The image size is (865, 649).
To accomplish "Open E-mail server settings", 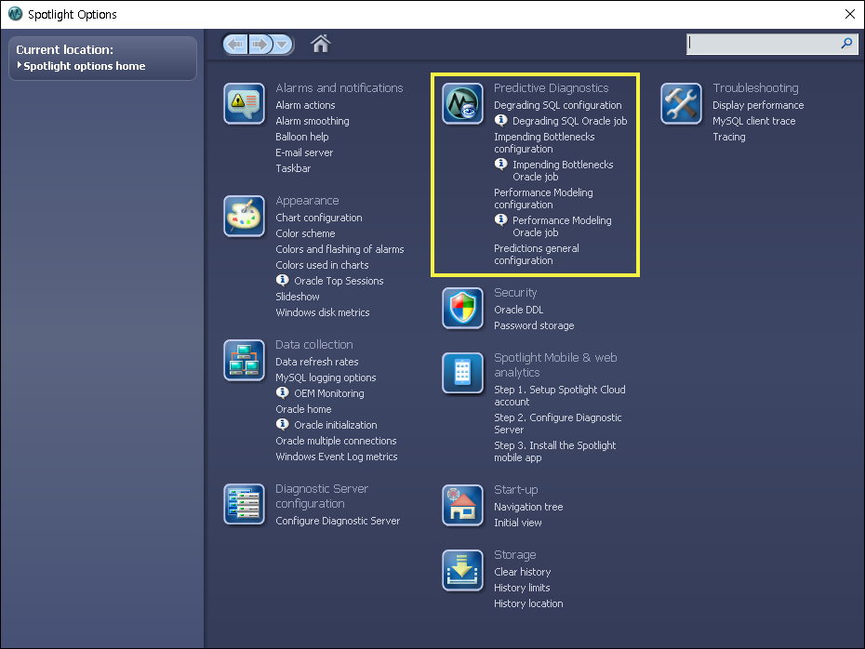I will click(304, 152).
